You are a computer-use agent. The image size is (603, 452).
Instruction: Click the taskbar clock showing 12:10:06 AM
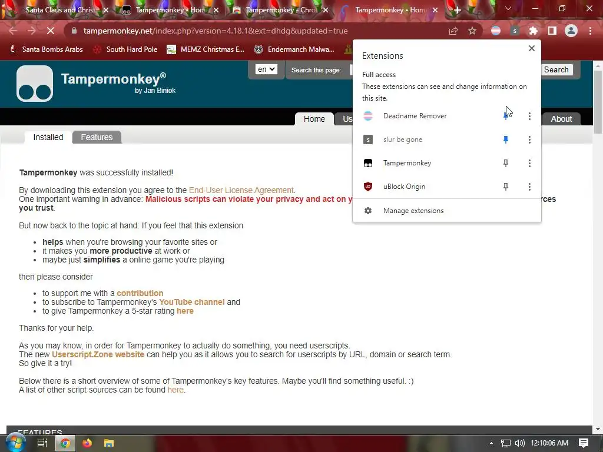coord(549,443)
